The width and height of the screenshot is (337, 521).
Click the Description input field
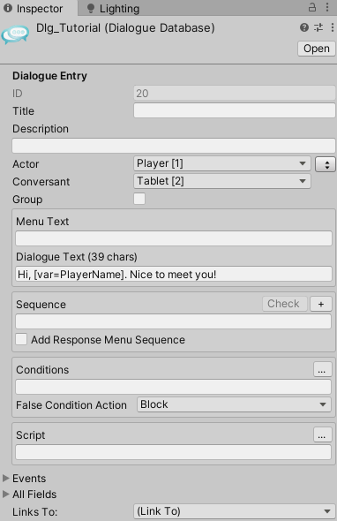(x=174, y=146)
